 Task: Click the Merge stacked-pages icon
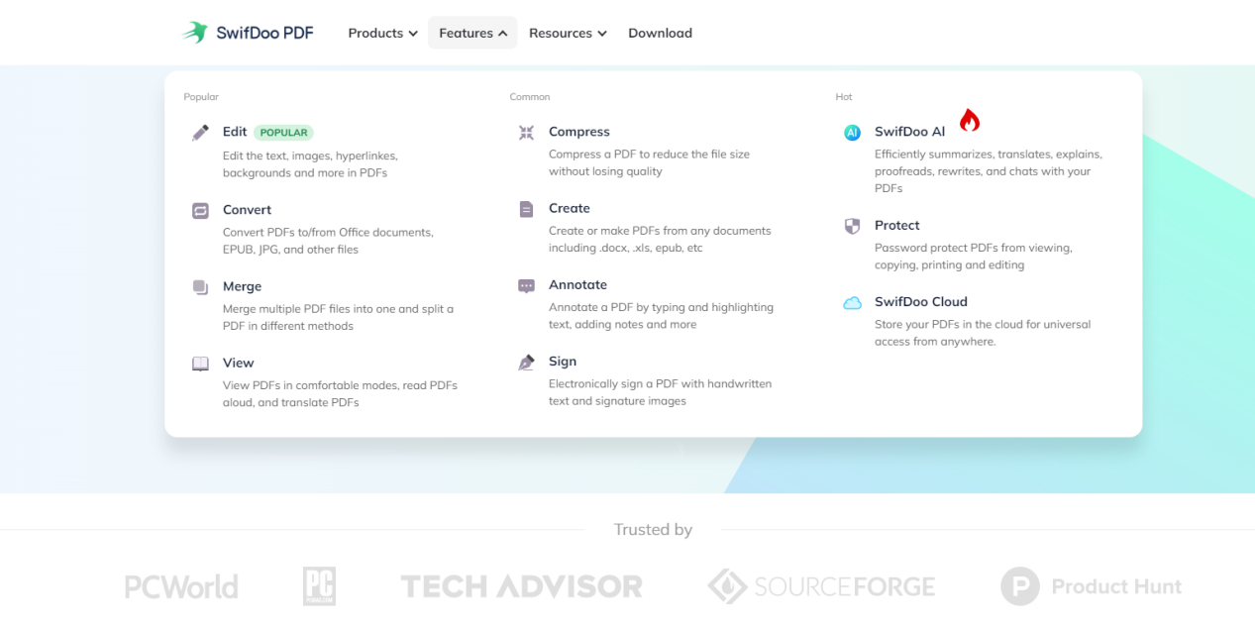pos(200,287)
